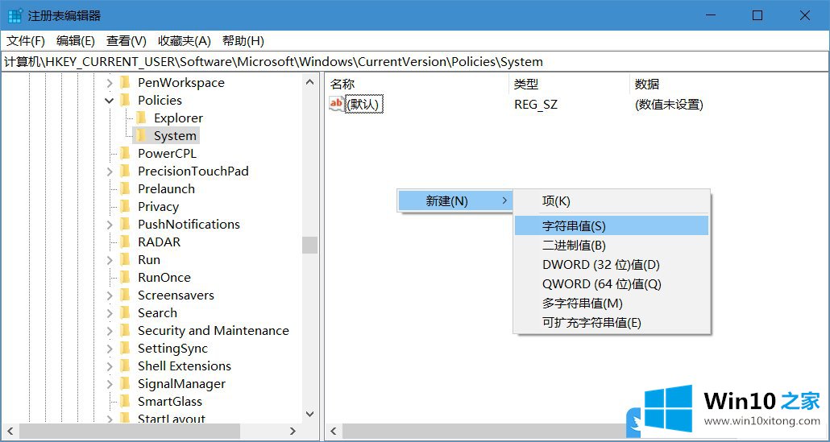Choose 多字符串值(M) from the submenu
Screen dimensions: 830x442
click(x=612, y=304)
